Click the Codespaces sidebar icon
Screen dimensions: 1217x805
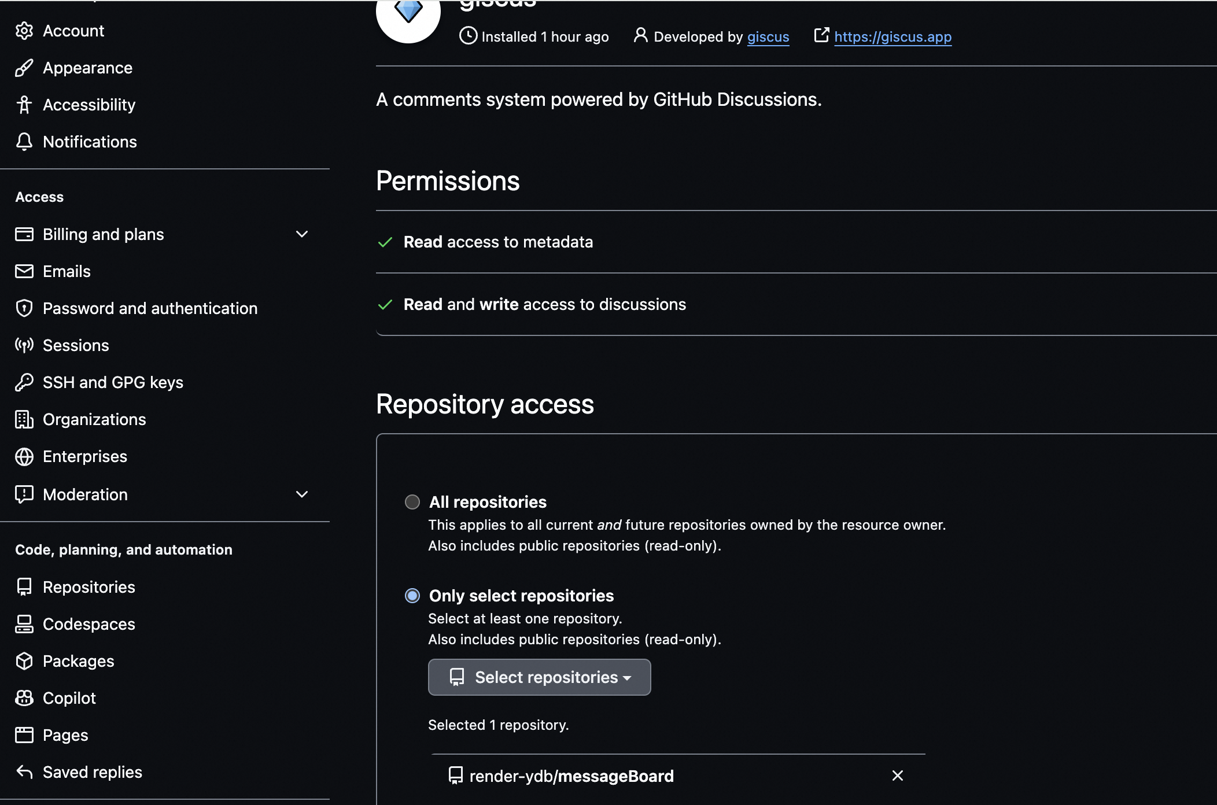24,624
